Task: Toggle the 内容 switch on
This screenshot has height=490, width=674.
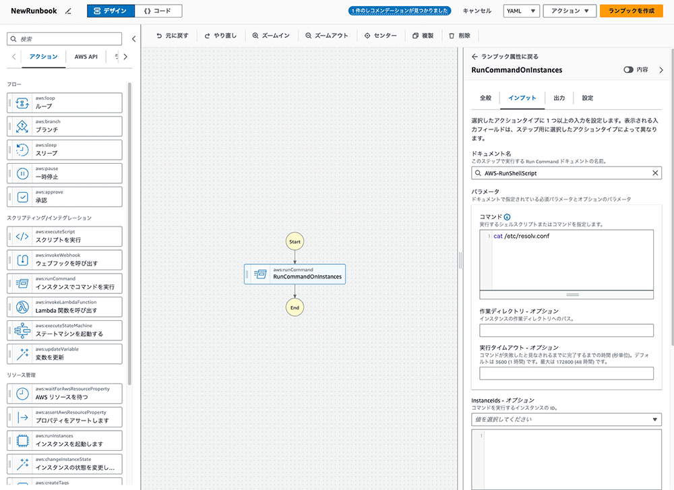Action: pyautogui.click(x=628, y=69)
